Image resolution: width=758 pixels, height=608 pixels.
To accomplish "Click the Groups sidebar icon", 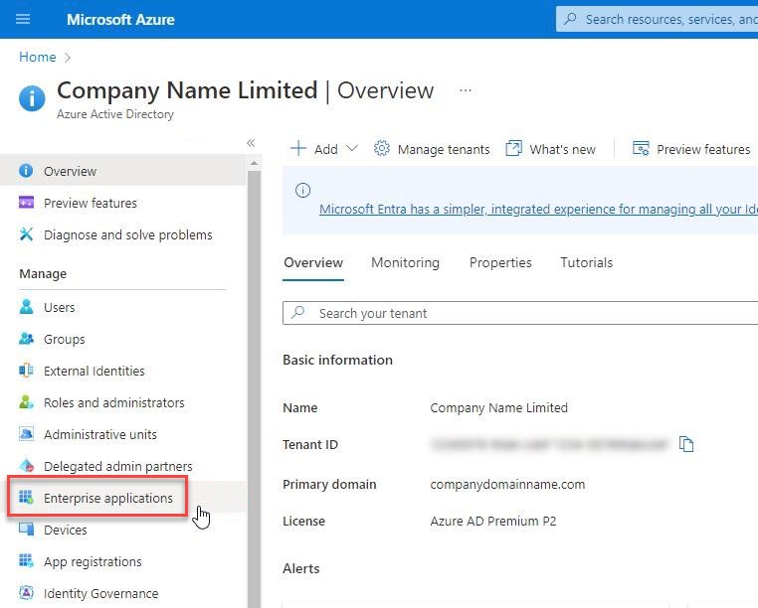I will point(26,339).
